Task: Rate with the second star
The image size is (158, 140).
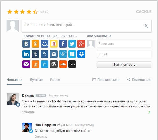Action: pyautogui.click(x=16, y=12)
